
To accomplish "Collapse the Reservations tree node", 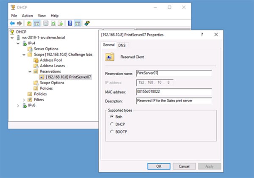I will (x=30, y=72).
